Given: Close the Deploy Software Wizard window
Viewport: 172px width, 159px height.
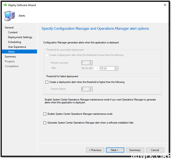Looking at the screenshot, I should click(165, 5).
